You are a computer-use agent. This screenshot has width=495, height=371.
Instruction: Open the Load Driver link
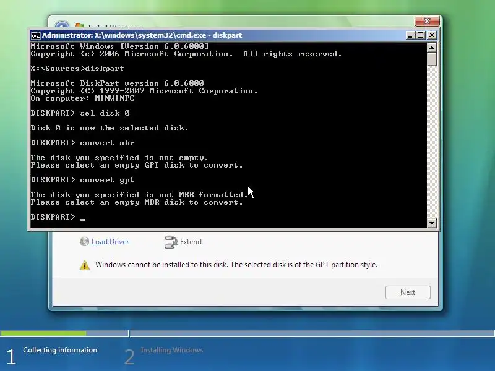pos(110,242)
